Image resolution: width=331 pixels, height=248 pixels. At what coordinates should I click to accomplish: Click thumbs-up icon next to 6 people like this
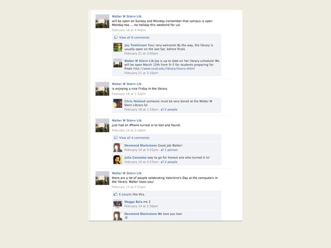tap(116, 194)
